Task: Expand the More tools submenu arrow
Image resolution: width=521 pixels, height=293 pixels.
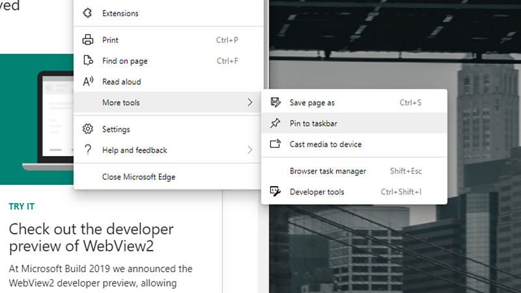Action: point(249,103)
